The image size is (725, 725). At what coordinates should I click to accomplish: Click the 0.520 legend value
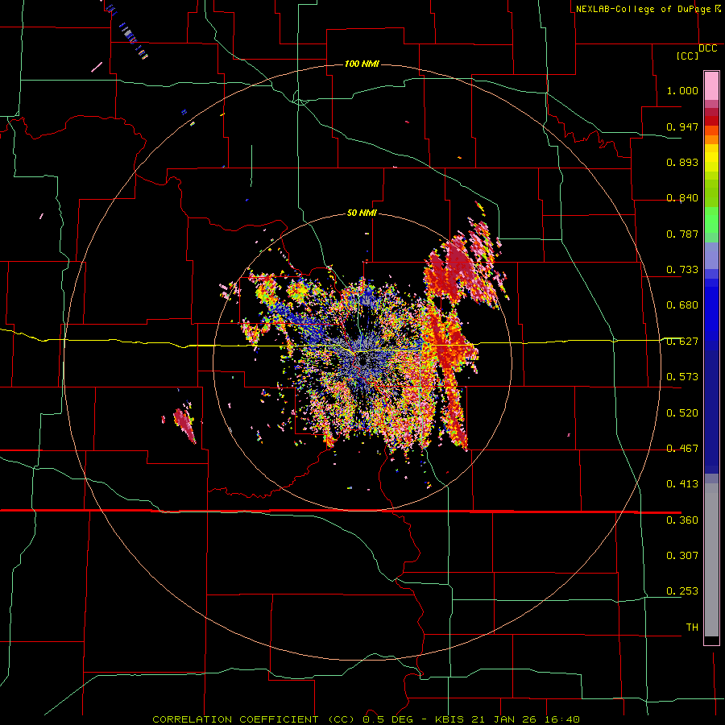[x=682, y=413]
